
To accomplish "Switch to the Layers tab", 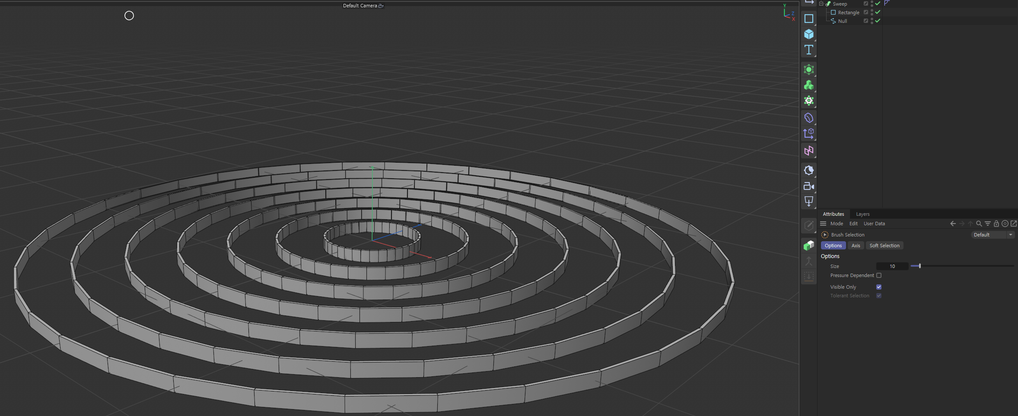I will coord(862,214).
